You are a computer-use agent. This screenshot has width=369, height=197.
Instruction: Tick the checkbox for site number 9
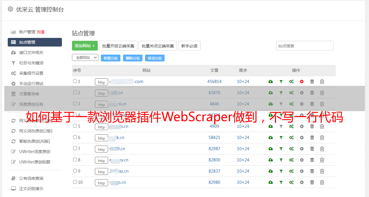tap(75, 171)
